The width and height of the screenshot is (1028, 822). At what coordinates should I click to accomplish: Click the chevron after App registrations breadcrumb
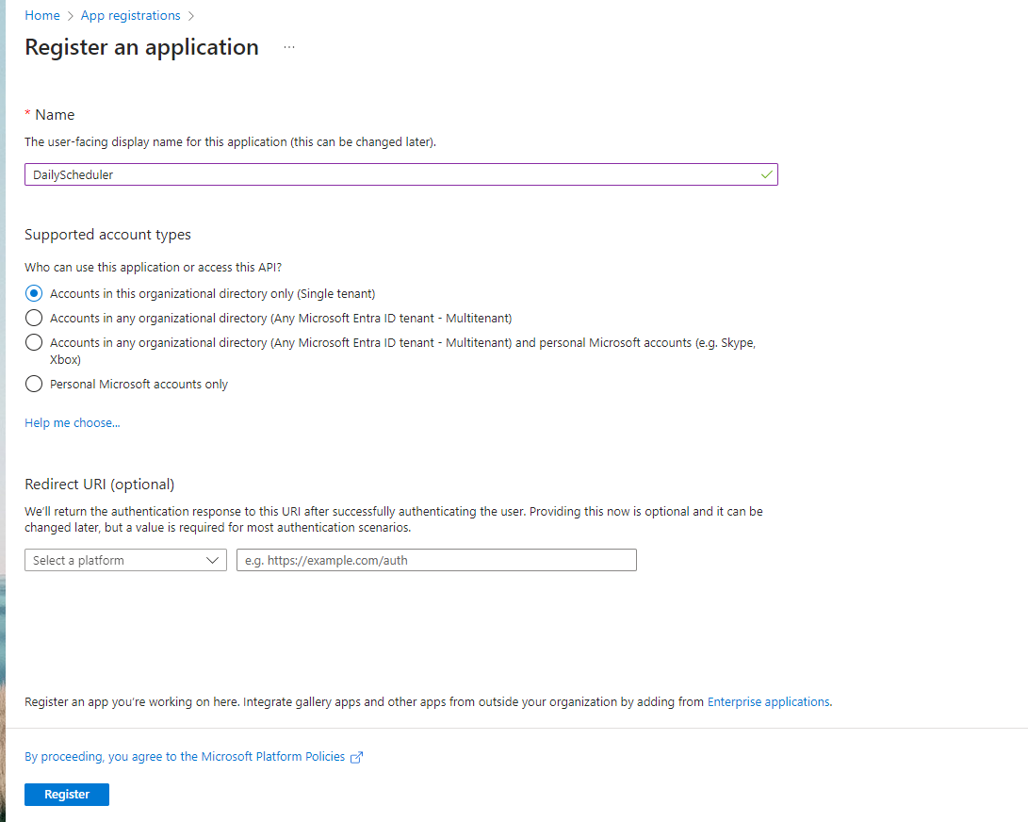tap(190, 16)
